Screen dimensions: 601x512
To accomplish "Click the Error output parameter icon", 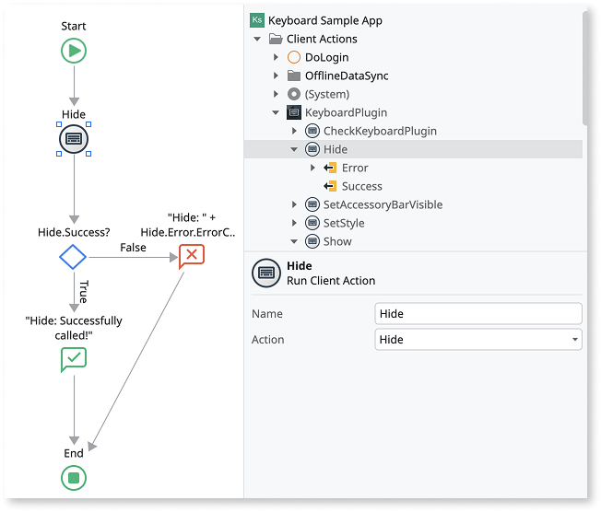I will (330, 168).
